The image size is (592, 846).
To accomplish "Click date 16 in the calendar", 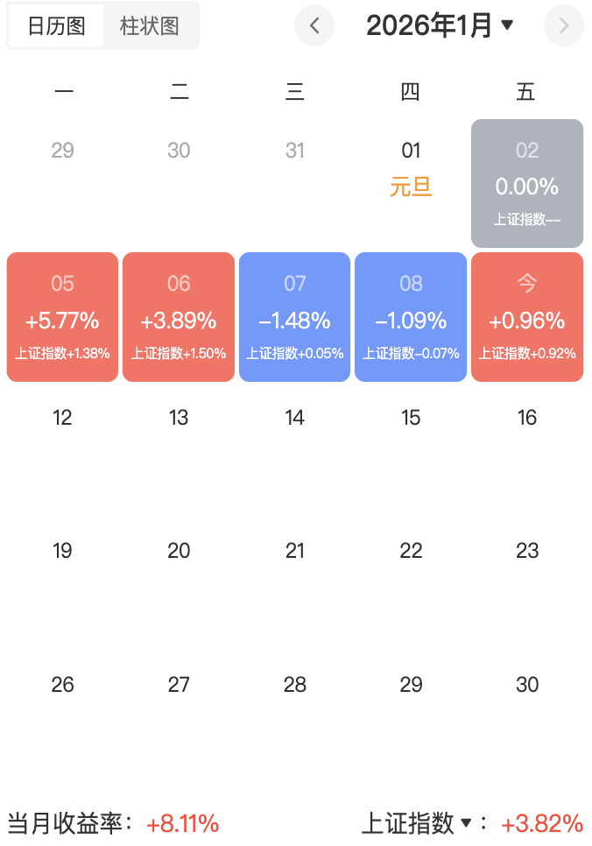I will [527, 418].
